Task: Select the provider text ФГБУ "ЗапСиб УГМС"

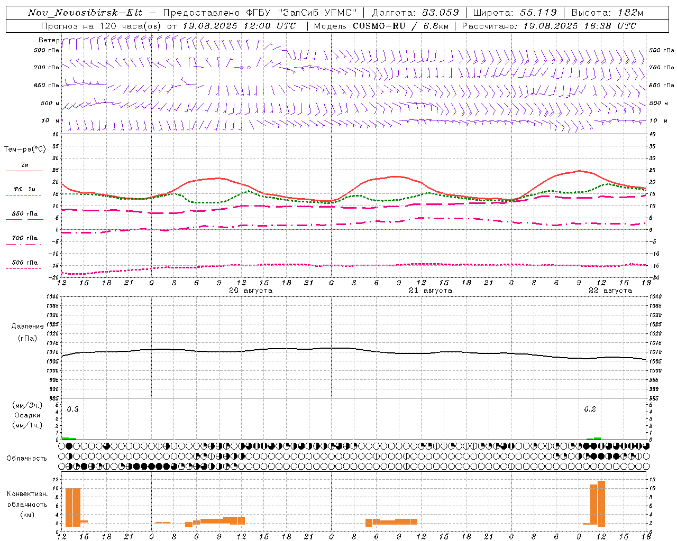Action: coord(302,13)
